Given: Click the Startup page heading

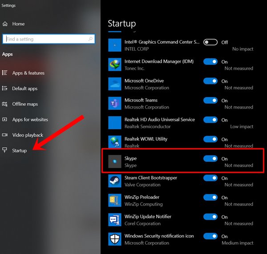Looking at the screenshot, I should (x=122, y=24).
